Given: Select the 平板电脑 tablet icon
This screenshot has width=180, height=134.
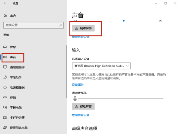Looking at the screenshot, I should (5, 108).
